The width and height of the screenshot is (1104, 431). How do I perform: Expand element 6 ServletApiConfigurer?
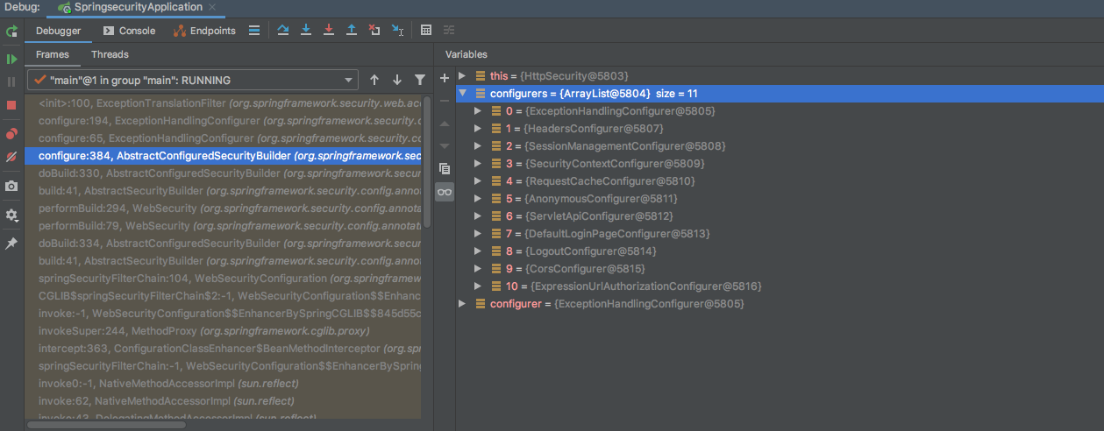478,216
